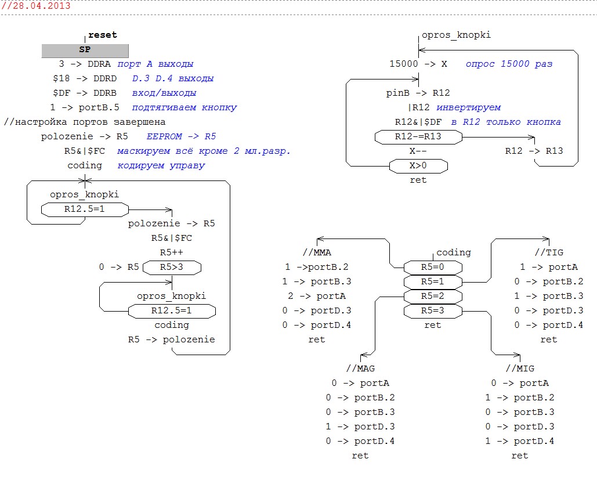Click the 'pinB -> R12' instruction
This screenshot has width=597, height=477.
[418, 93]
